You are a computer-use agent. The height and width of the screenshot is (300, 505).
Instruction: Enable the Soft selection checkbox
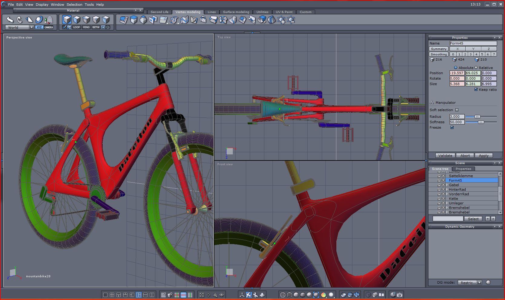[457, 110]
